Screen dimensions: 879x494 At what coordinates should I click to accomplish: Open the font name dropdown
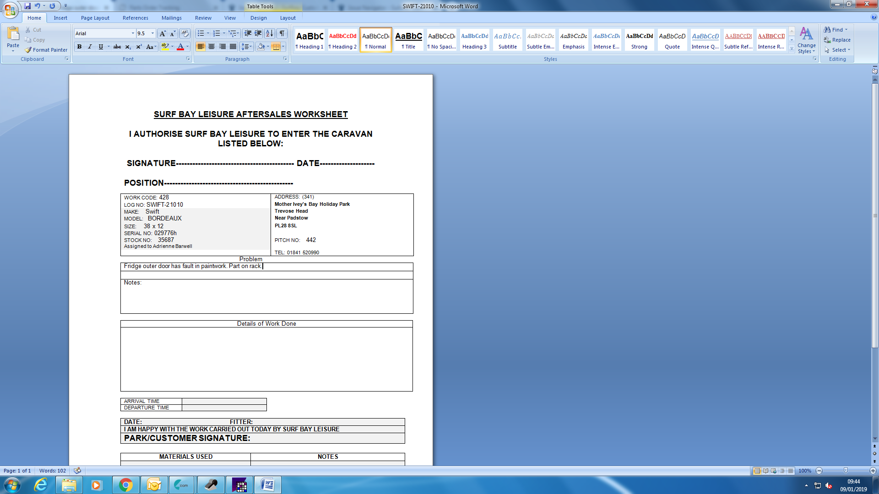(x=133, y=33)
